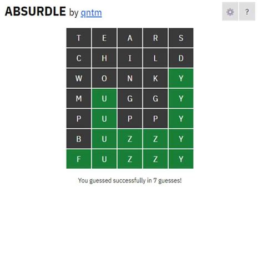Screen dimensions: 263x263
Task: Click the T tile in TEARS row
Action: [x=79, y=38]
